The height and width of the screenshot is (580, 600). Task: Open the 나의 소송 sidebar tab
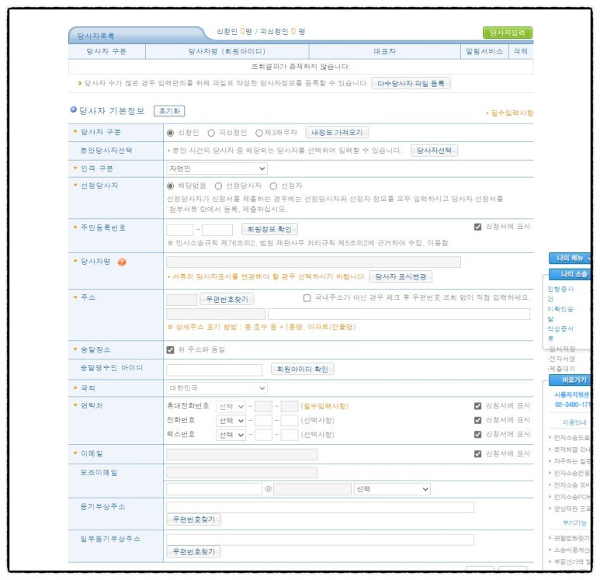click(x=571, y=274)
